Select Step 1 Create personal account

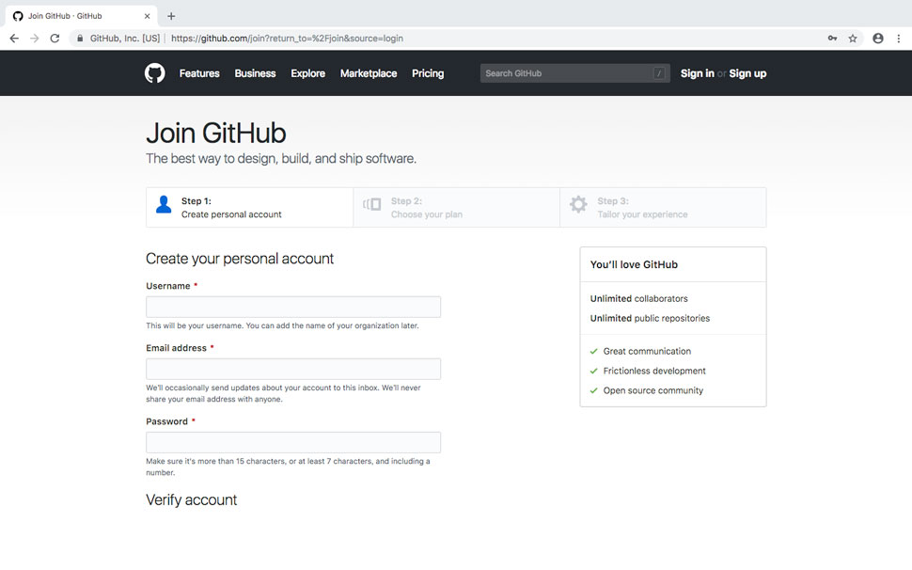(249, 208)
